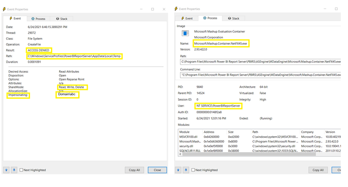Enable Next Highlighted in left window
This screenshot has width=348, height=187.
tap(21, 170)
